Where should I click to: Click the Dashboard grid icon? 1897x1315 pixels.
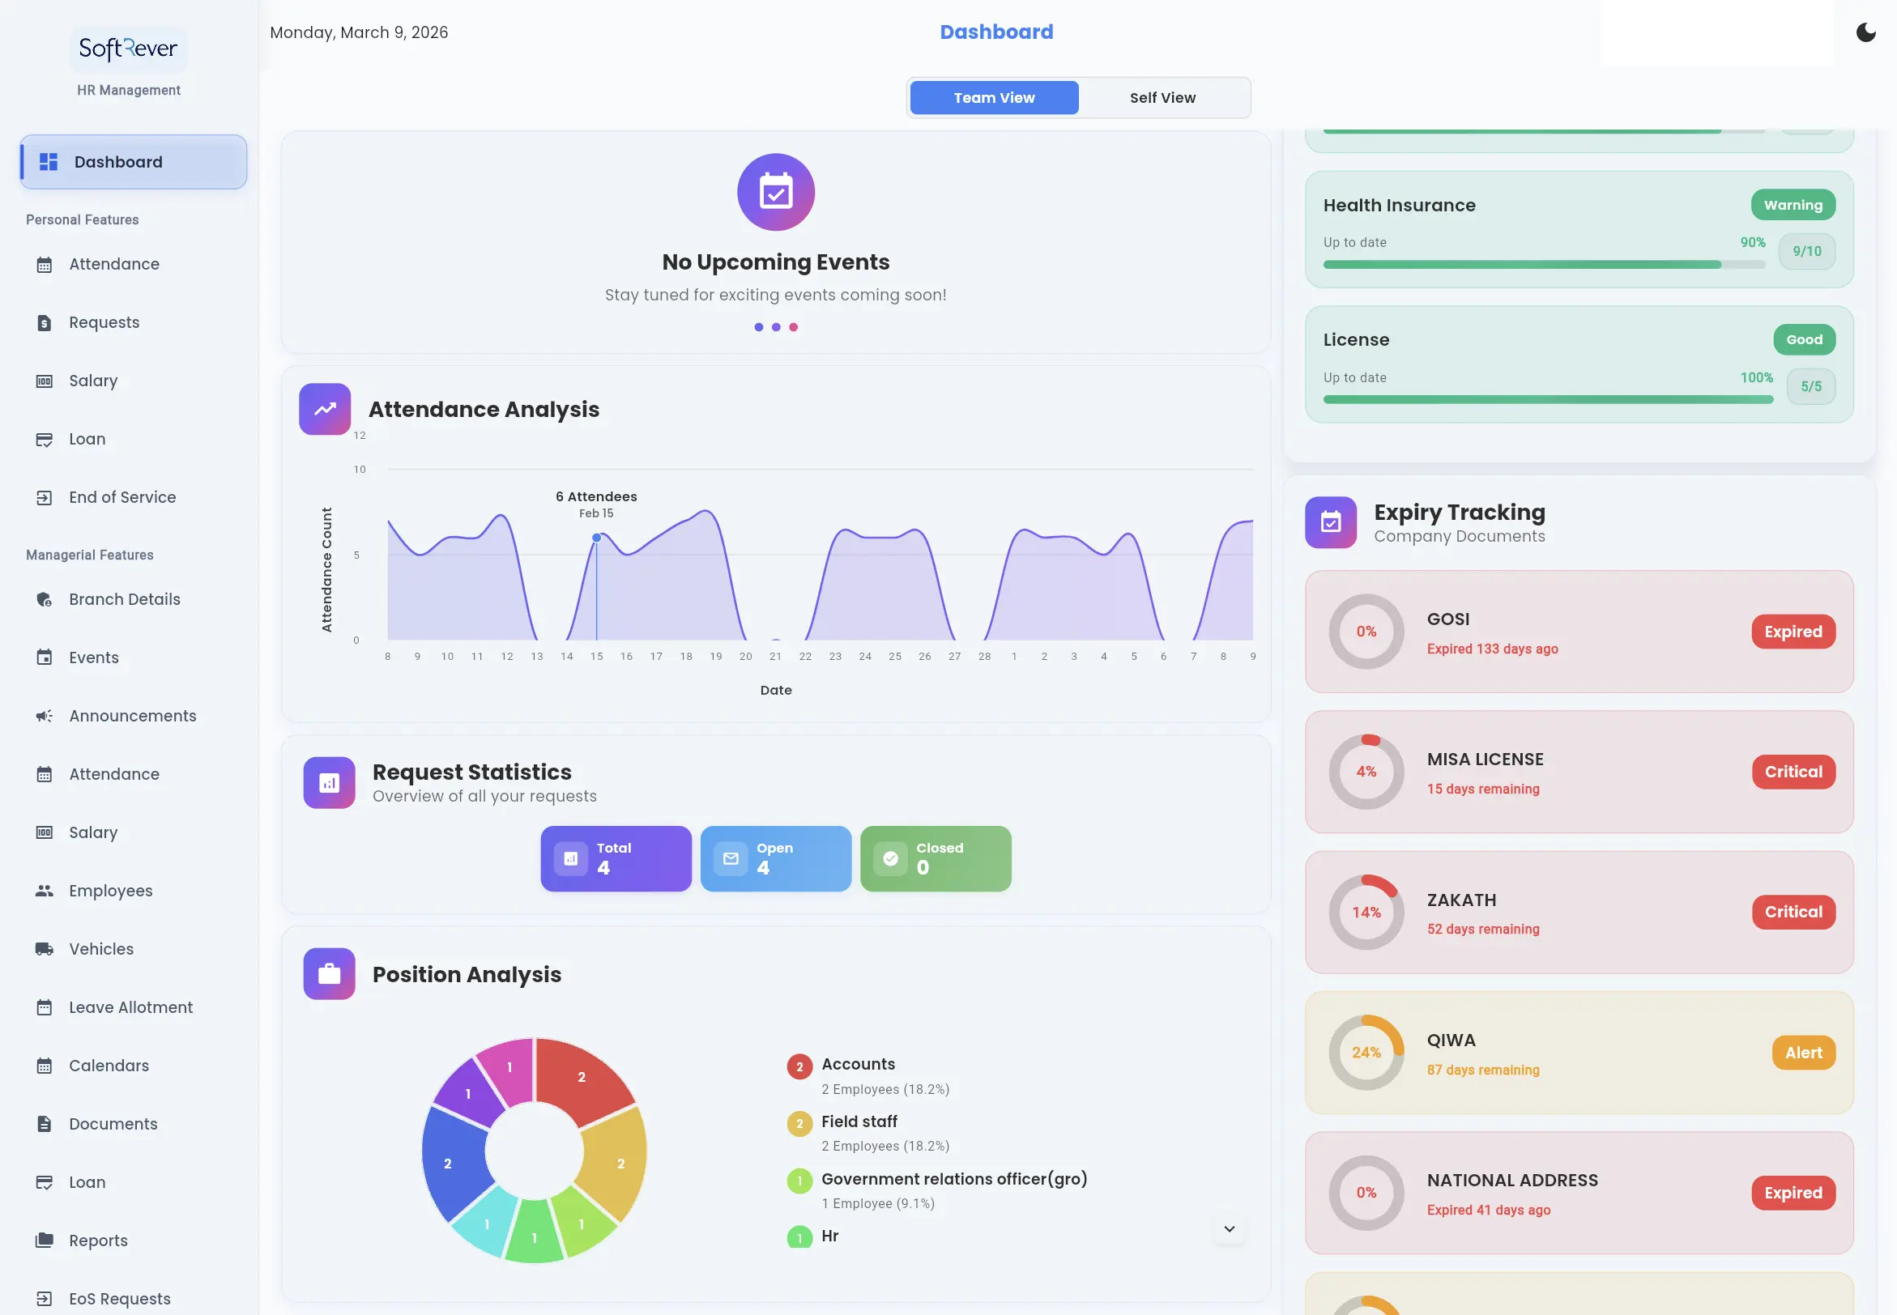[x=49, y=162]
